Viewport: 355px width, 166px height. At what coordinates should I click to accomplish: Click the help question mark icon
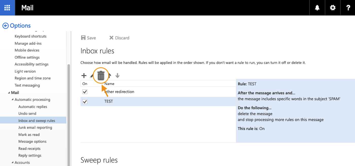[348, 8]
